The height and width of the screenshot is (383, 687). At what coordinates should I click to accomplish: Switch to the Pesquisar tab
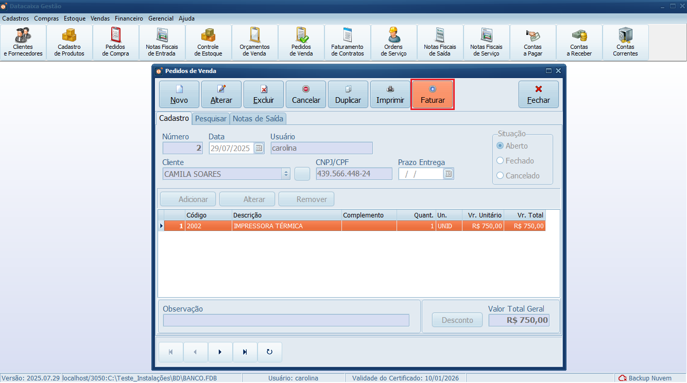click(211, 119)
